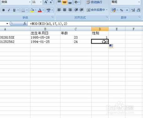Toggle middle vertical alignment

pos(64,2)
